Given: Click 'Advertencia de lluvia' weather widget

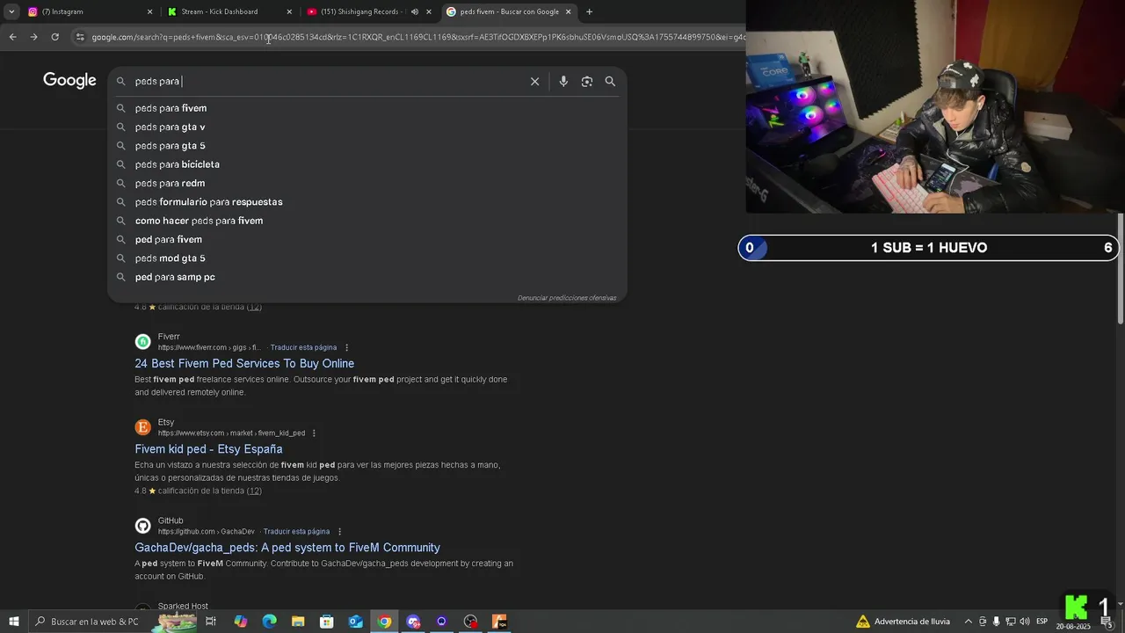Looking at the screenshot, I should (903, 622).
